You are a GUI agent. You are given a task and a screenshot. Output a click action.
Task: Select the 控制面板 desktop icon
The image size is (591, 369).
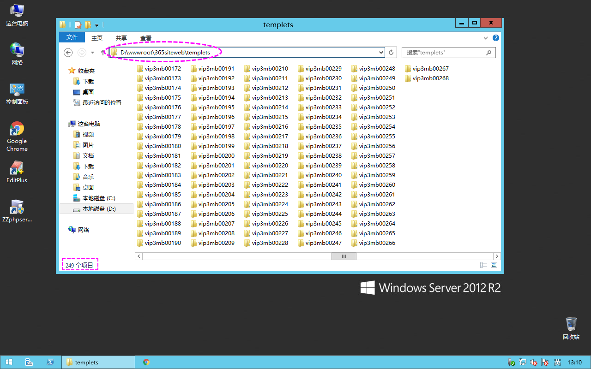[17, 94]
